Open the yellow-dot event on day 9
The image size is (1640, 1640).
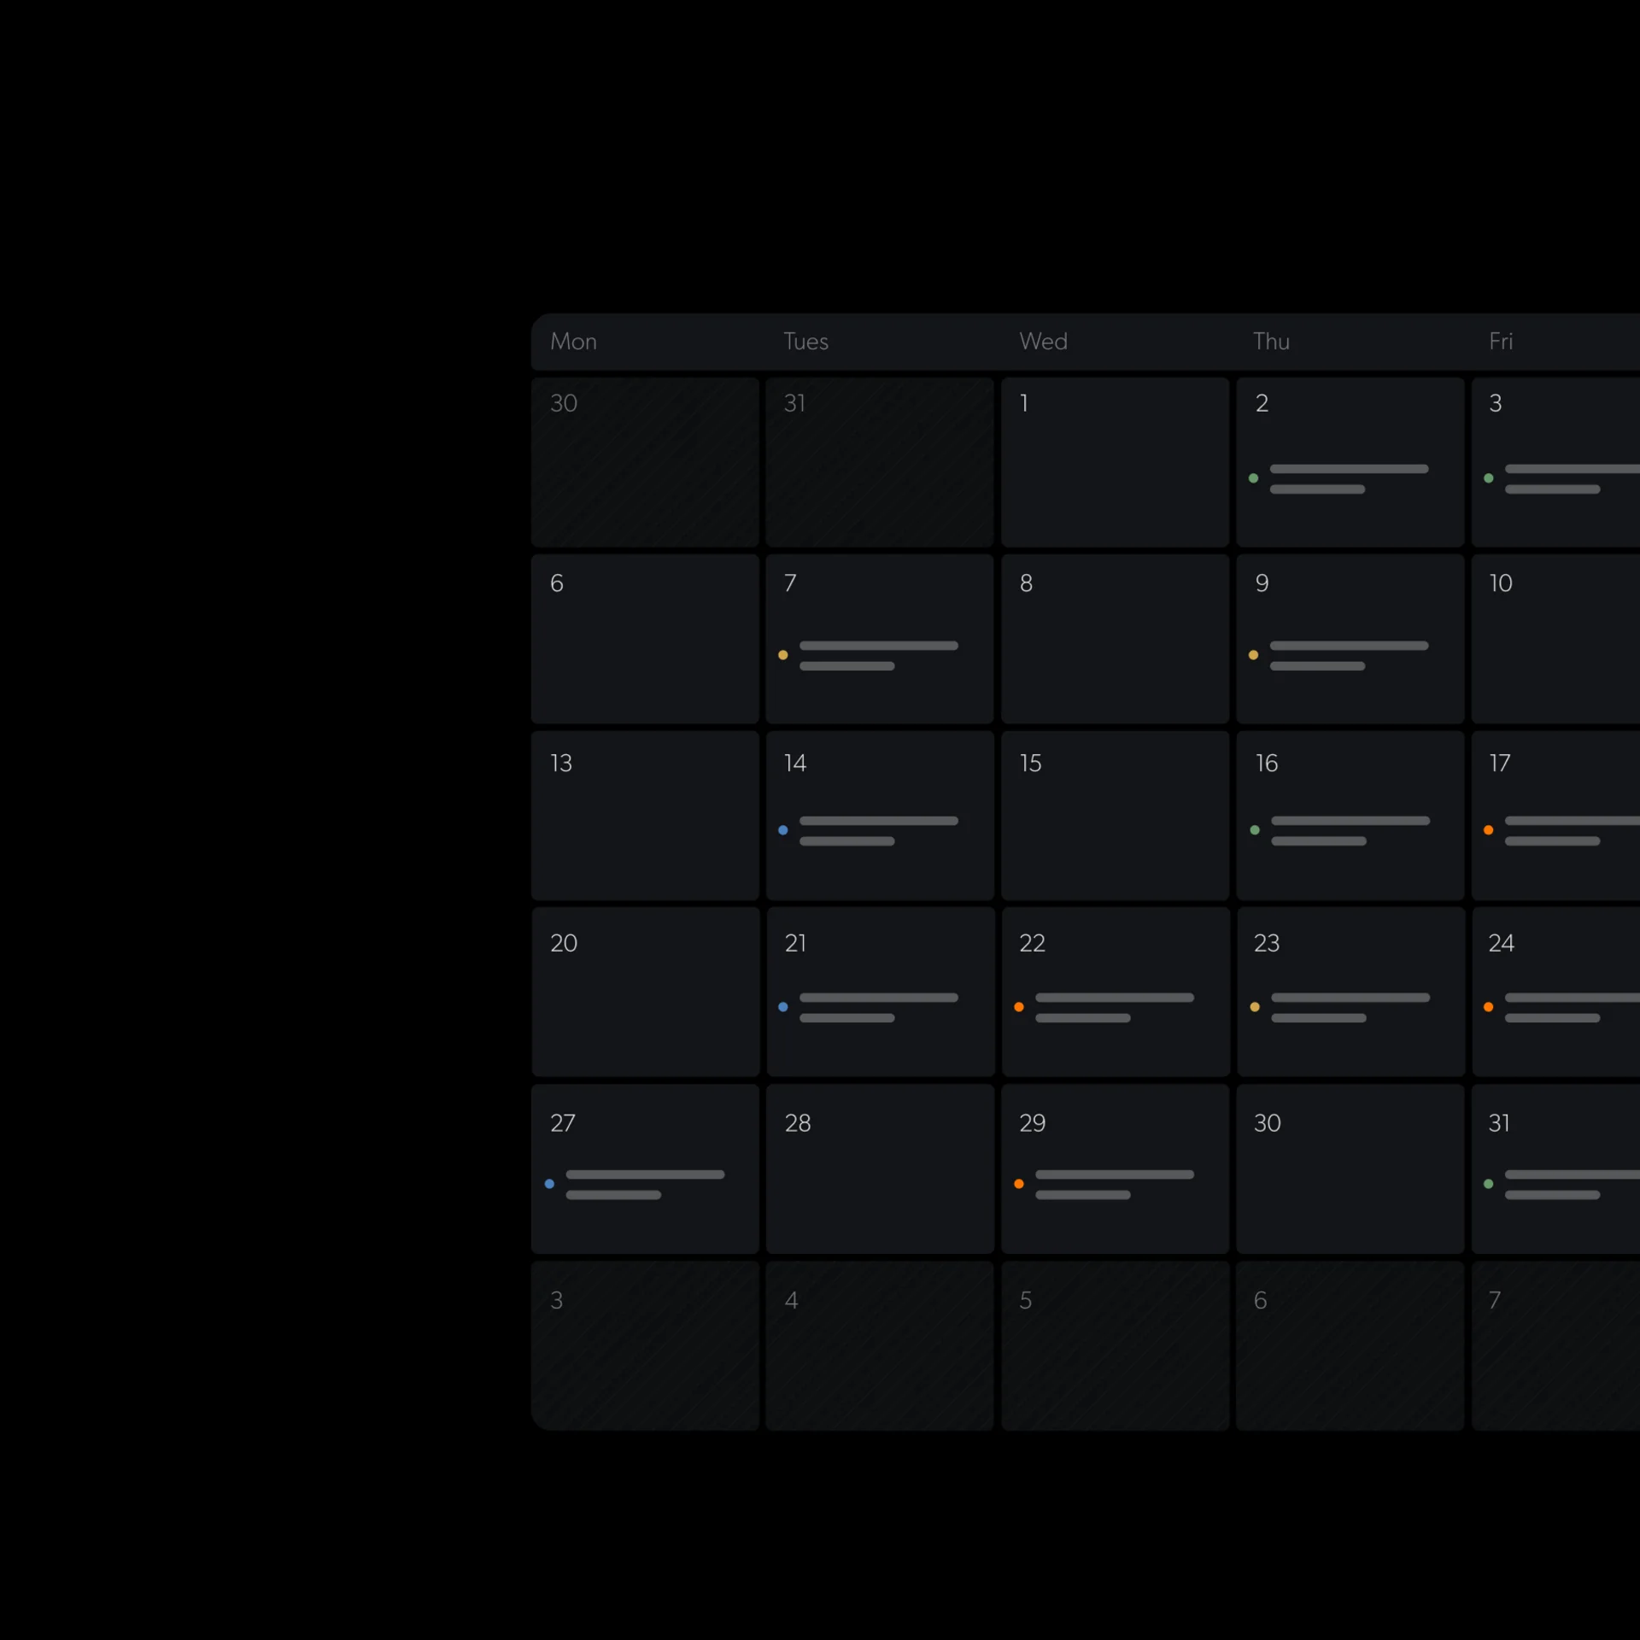coord(1338,655)
